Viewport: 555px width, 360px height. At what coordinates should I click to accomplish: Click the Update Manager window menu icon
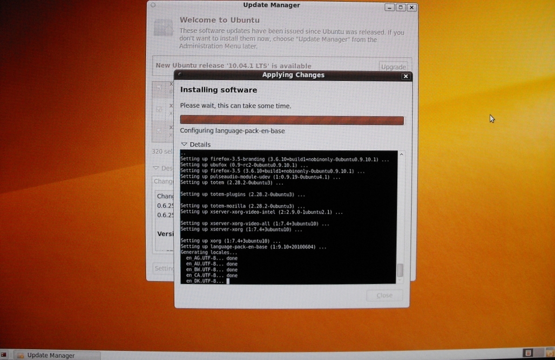(153, 5)
